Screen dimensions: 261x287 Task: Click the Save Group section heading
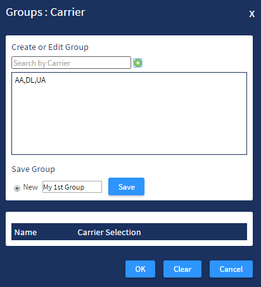34,169
